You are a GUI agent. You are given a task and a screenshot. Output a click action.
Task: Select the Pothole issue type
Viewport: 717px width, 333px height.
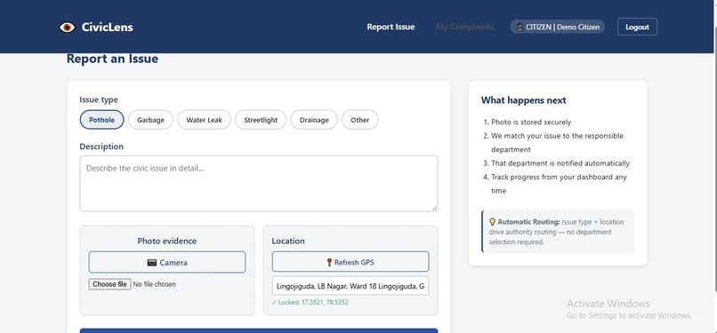coord(102,120)
